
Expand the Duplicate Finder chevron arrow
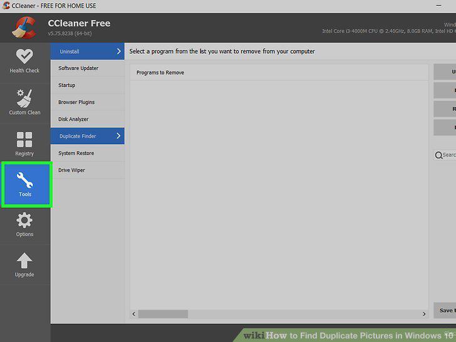pos(118,136)
